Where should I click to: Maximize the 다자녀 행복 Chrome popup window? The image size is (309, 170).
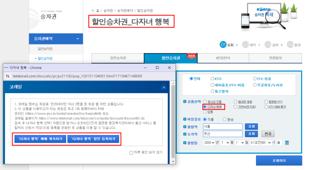157,68
